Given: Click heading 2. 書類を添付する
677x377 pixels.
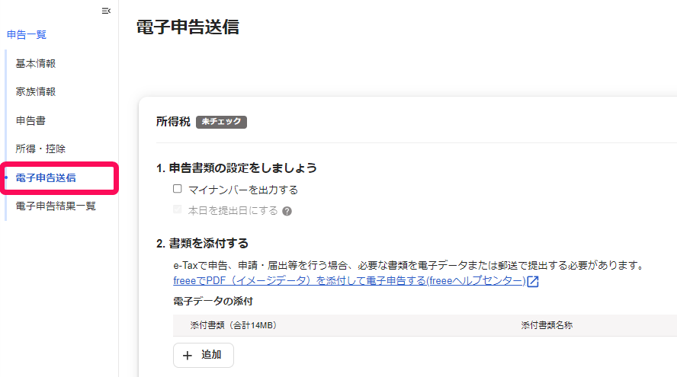Looking at the screenshot, I should click(x=203, y=243).
